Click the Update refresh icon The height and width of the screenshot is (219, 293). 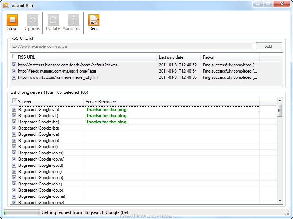point(53,20)
